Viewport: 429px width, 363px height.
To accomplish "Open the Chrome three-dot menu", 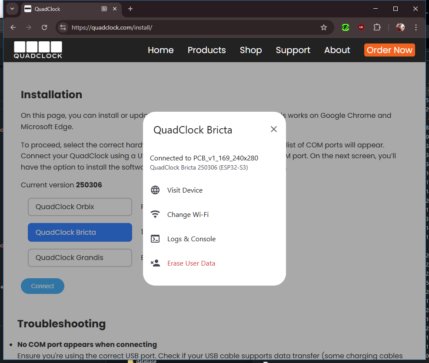I will pos(416,27).
